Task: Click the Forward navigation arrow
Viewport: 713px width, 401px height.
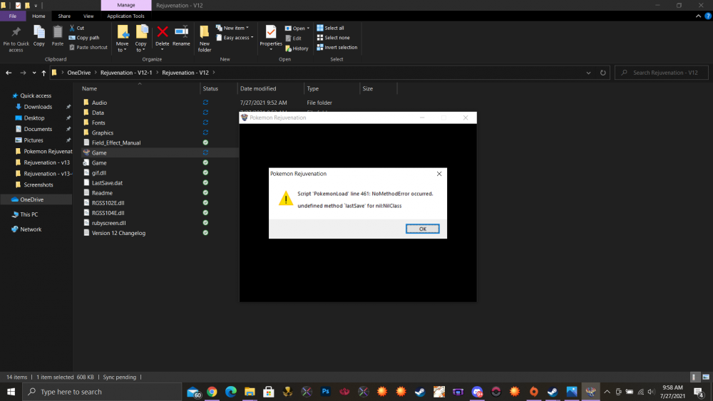Action: click(x=23, y=73)
